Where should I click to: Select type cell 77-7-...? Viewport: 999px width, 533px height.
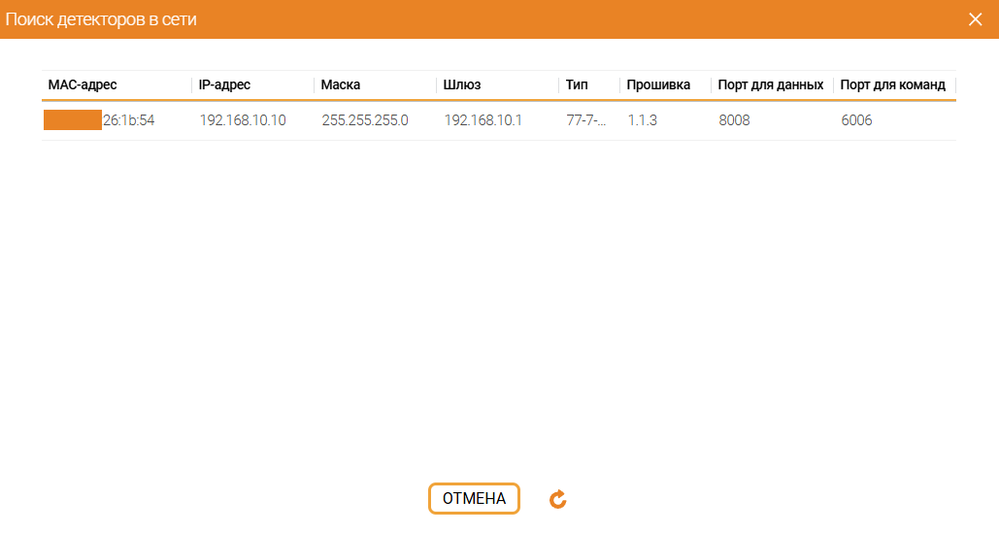pyautogui.click(x=586, y=120)
